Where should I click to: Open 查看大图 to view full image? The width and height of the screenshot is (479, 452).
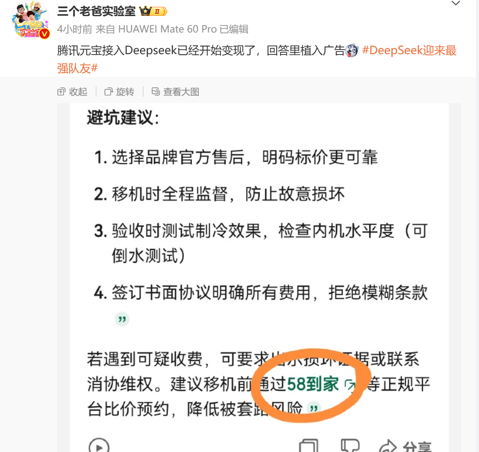point(175,92)
